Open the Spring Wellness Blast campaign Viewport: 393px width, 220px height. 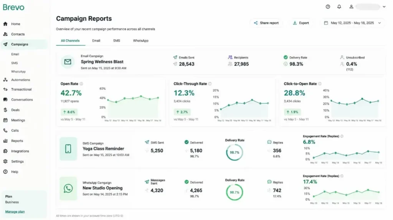coord(102,62)
